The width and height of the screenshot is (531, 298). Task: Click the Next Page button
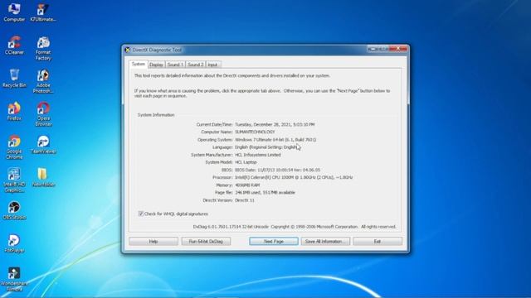(x=274, y=241)
